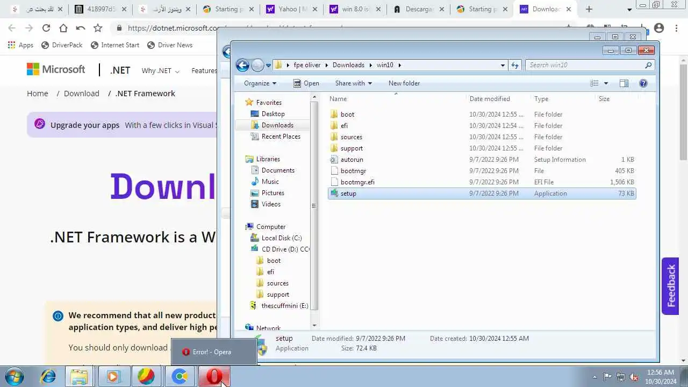Open the Explorer help question-mark icon

pyautogui.click(x=643, y=83)
